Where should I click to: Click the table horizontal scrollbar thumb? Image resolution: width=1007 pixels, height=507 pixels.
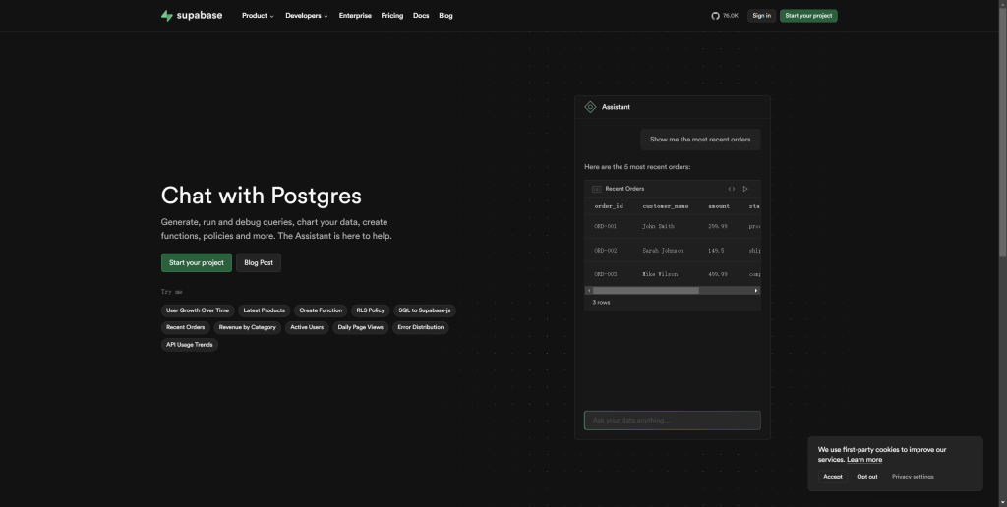point(646,291)
